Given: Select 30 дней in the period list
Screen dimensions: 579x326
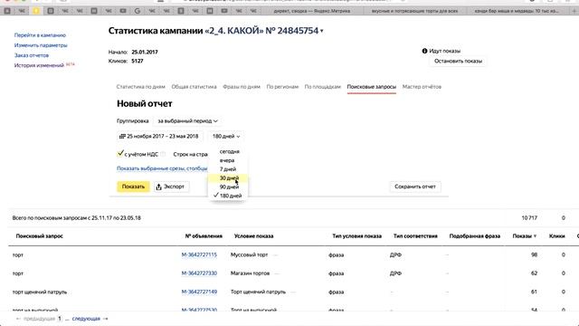Looking at the screenshot, I should (229, 178).
